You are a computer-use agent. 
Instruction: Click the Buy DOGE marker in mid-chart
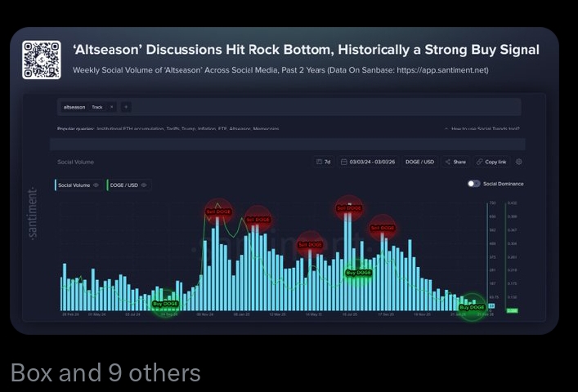tap(358, 272)
